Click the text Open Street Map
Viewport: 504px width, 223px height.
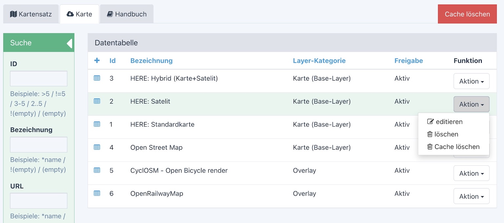point(157,147)
